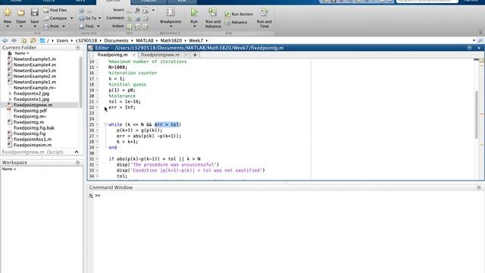This screenshot has width=485, height=273.
Task: Toggle breakpoint on line 26
Action: 98,130
